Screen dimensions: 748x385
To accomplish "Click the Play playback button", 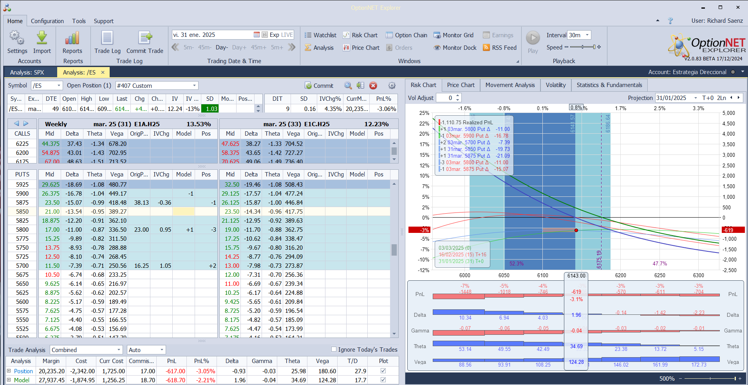I will pos(533,38).
